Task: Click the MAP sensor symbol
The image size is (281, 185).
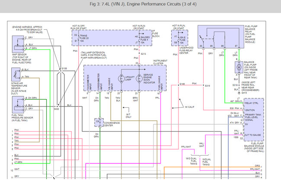Action: 18,44
